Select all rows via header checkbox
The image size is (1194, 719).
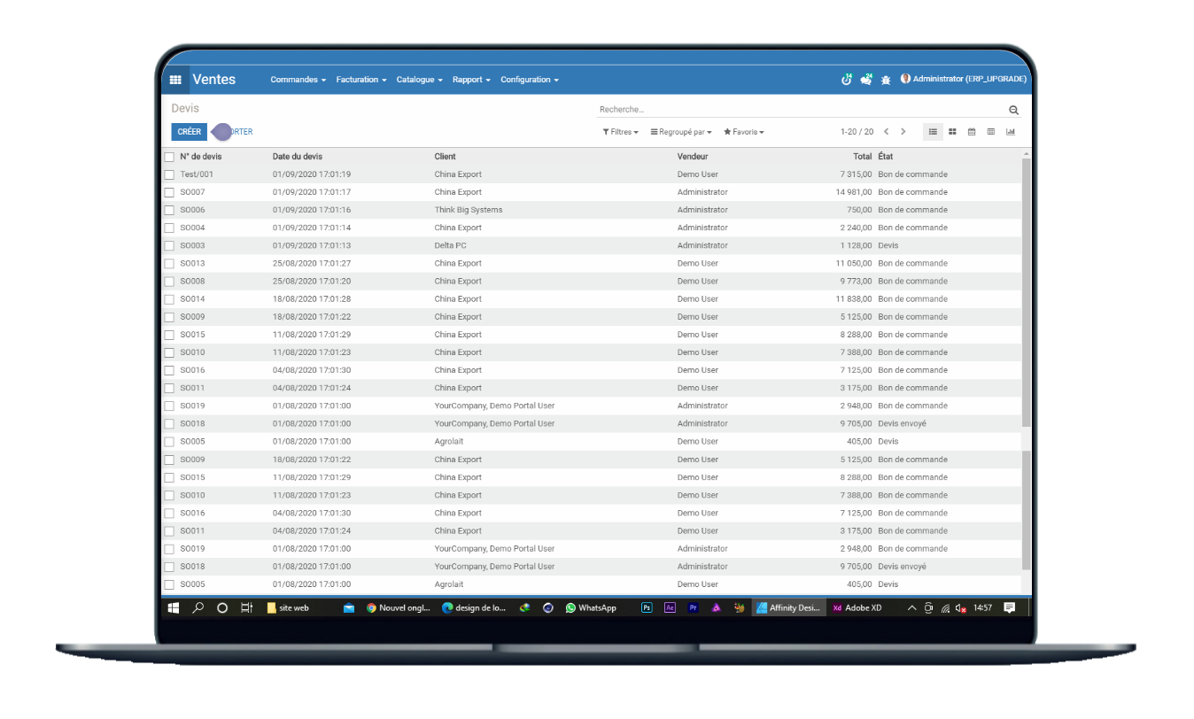pos(169,157)
